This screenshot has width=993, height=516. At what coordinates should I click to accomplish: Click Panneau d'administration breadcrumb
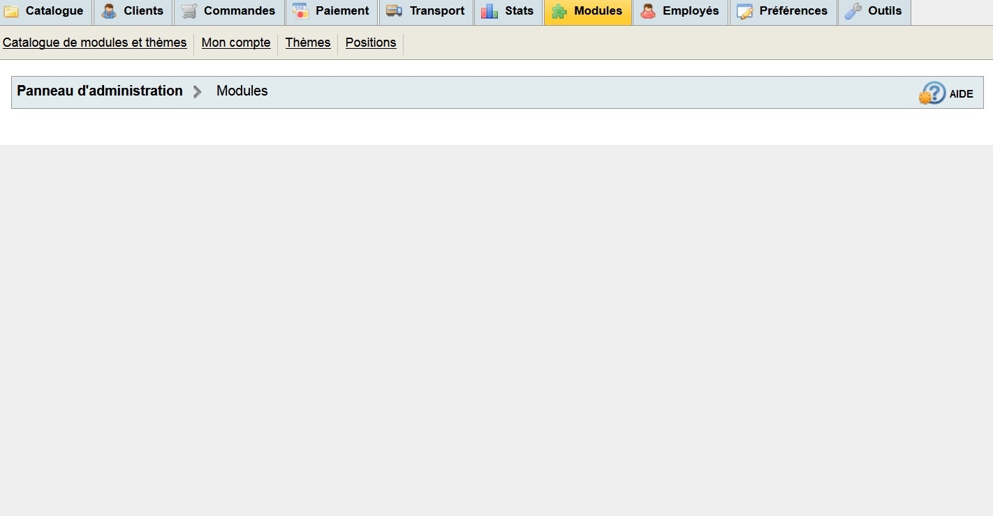click(x=100, y=91)
